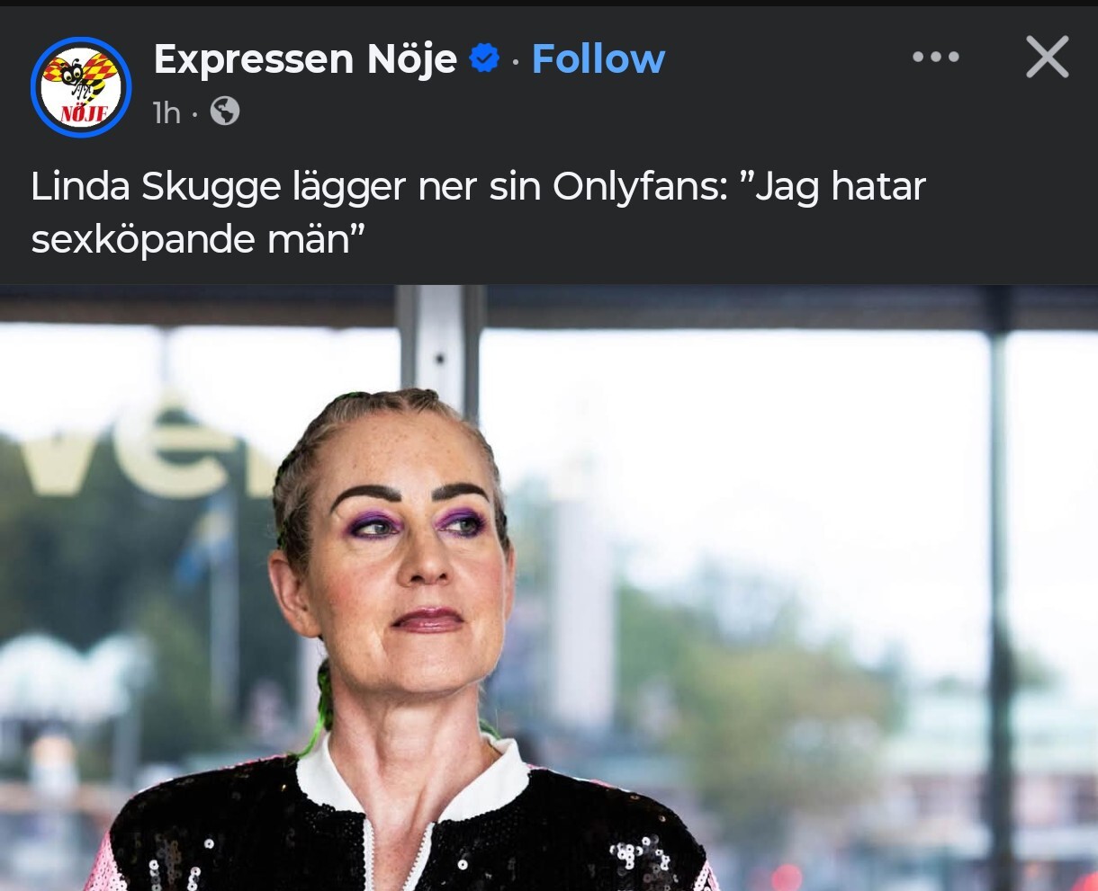The height and width of the screenshot is (891, 1098).
Task: Select the word Follow next to the badge
Action: click(x=598, y=59)
